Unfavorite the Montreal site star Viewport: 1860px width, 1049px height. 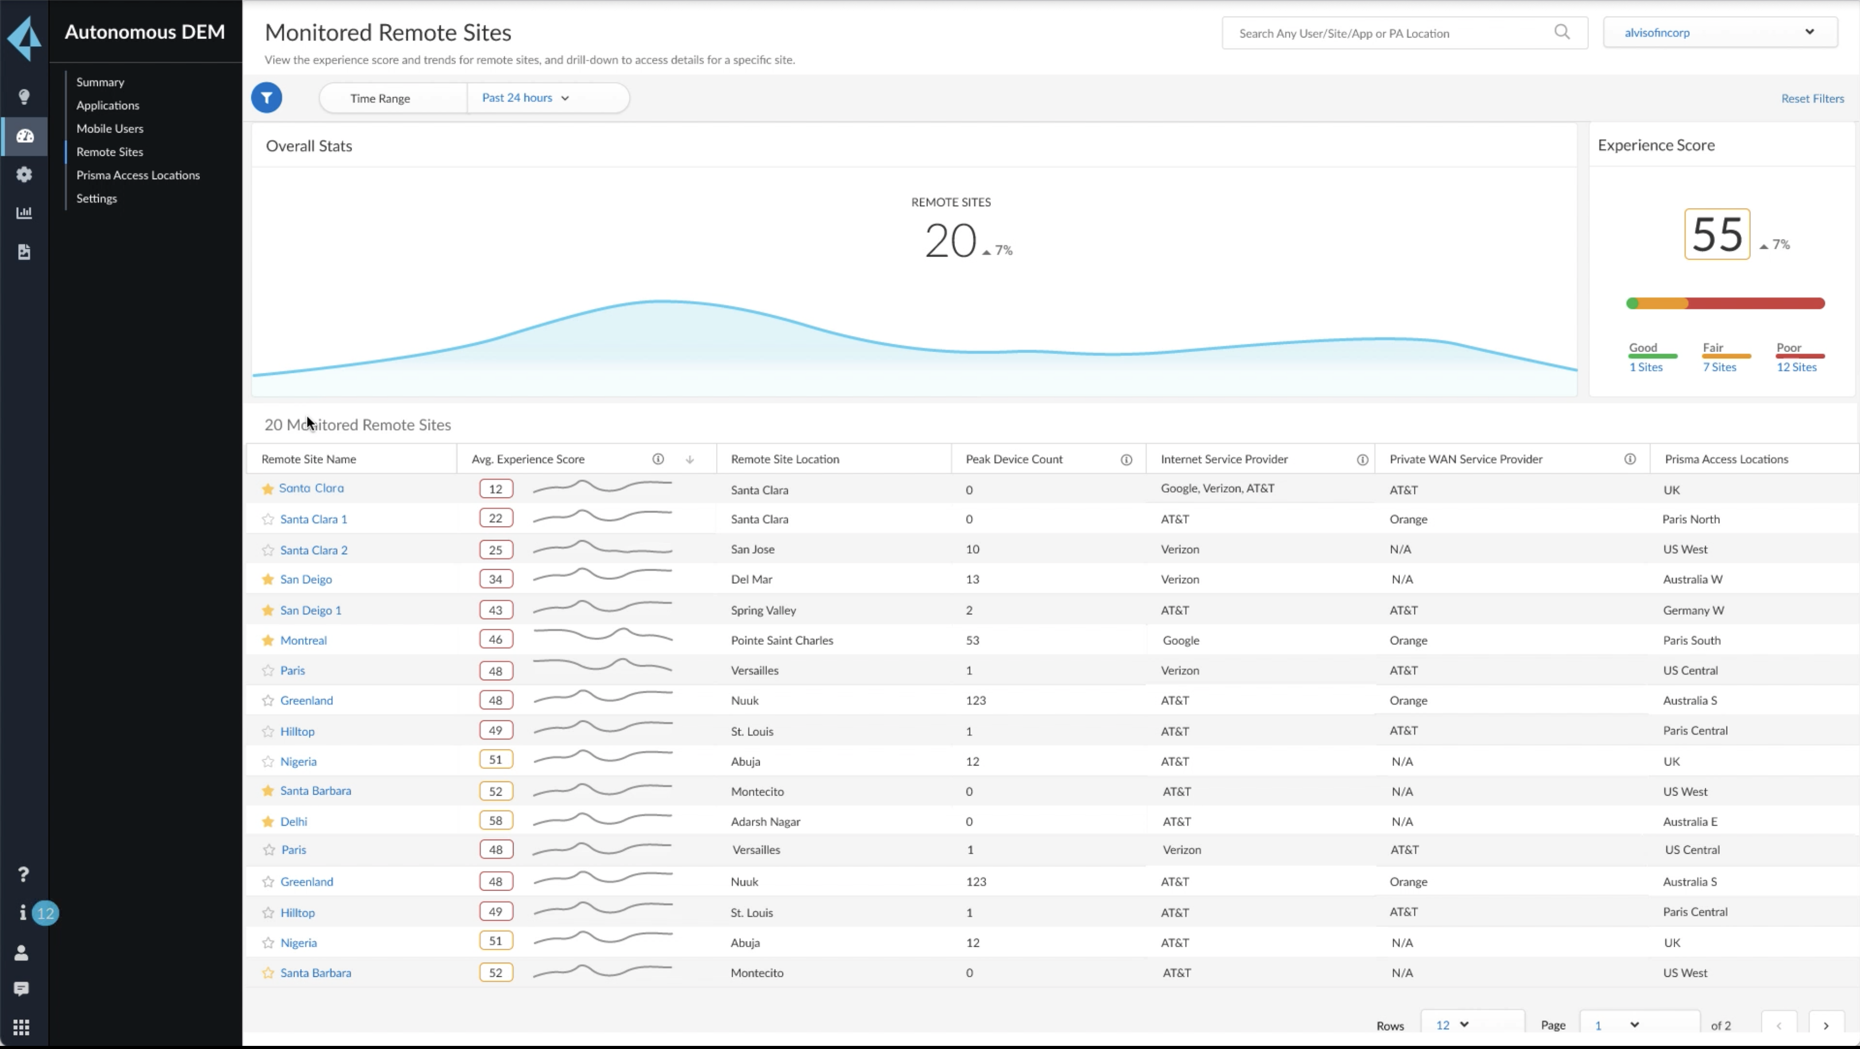(x=268, y=640)
